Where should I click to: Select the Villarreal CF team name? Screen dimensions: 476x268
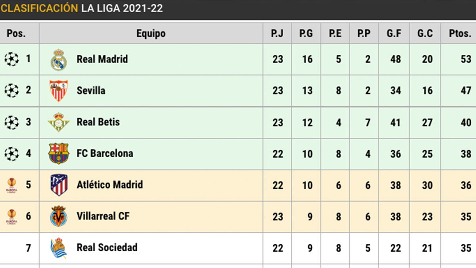pyautogui.click(x=103, y=216)
